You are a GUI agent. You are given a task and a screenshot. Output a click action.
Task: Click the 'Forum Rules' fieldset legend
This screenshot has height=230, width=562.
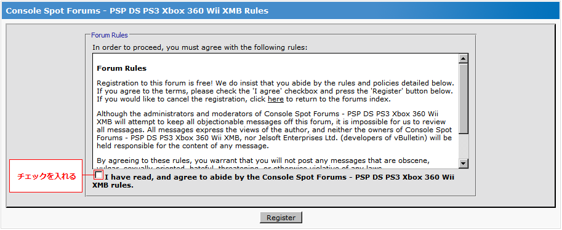point(110,35)
